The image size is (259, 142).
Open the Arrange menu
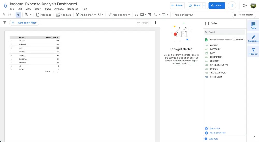click(59, 9)
